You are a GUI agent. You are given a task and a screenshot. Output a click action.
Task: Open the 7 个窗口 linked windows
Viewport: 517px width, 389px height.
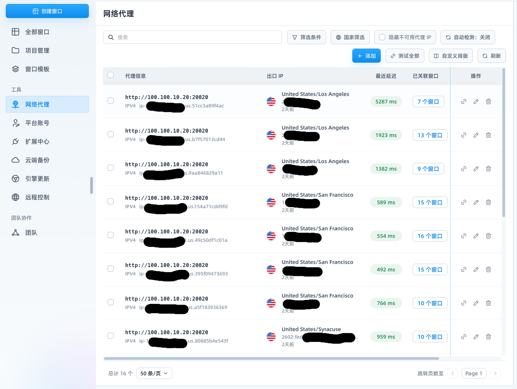click(428, 101)
